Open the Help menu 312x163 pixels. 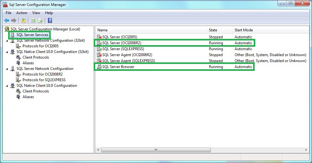tap(49, 13)
